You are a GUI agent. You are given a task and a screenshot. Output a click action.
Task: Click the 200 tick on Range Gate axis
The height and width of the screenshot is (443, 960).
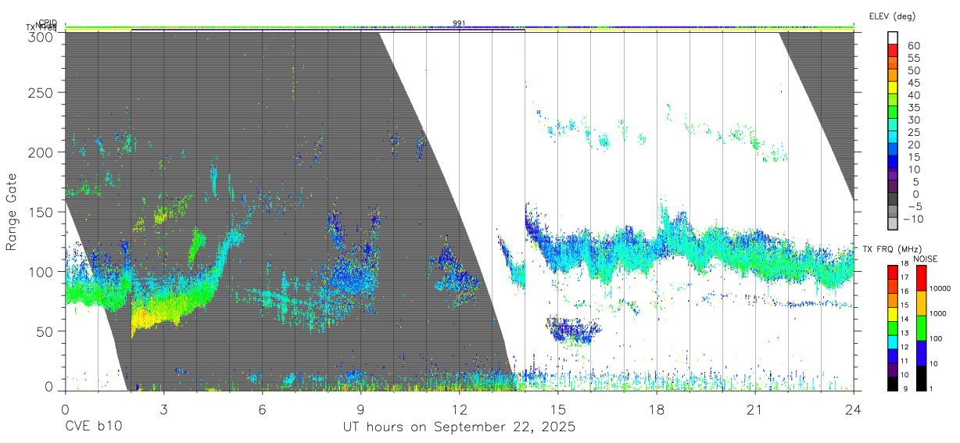[x=41, y=152]
